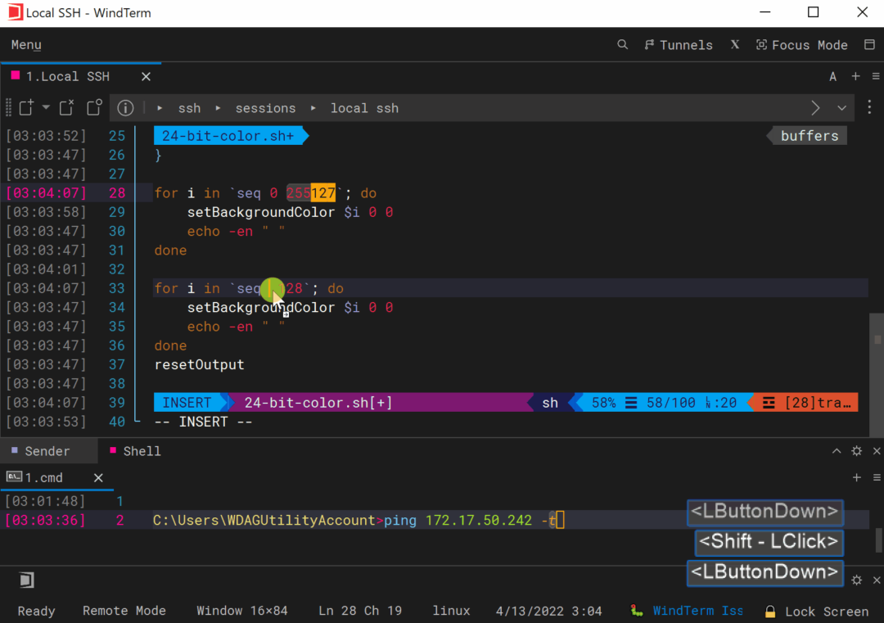Expand the root path arrow before ssh

[x=160, y=108]
